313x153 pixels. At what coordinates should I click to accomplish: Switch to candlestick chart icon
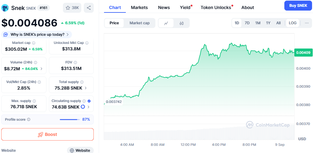point(182,23)
